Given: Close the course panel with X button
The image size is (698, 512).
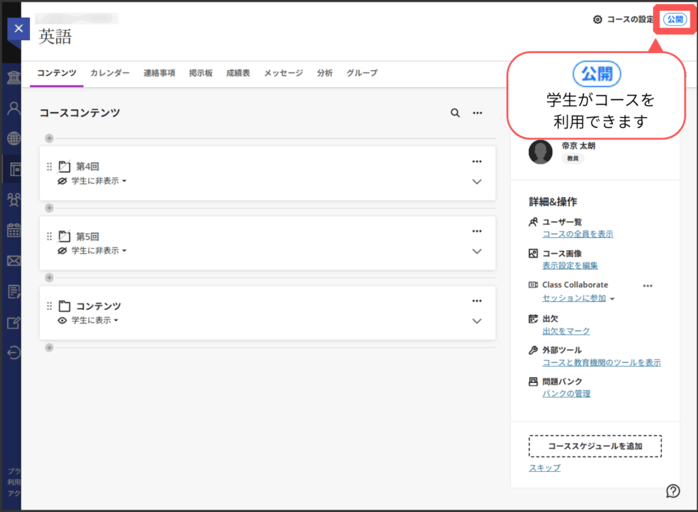Looking at the screenshot, I should click(18, 29).
